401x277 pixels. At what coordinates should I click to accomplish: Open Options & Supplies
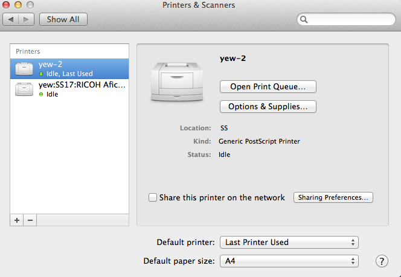268,107
